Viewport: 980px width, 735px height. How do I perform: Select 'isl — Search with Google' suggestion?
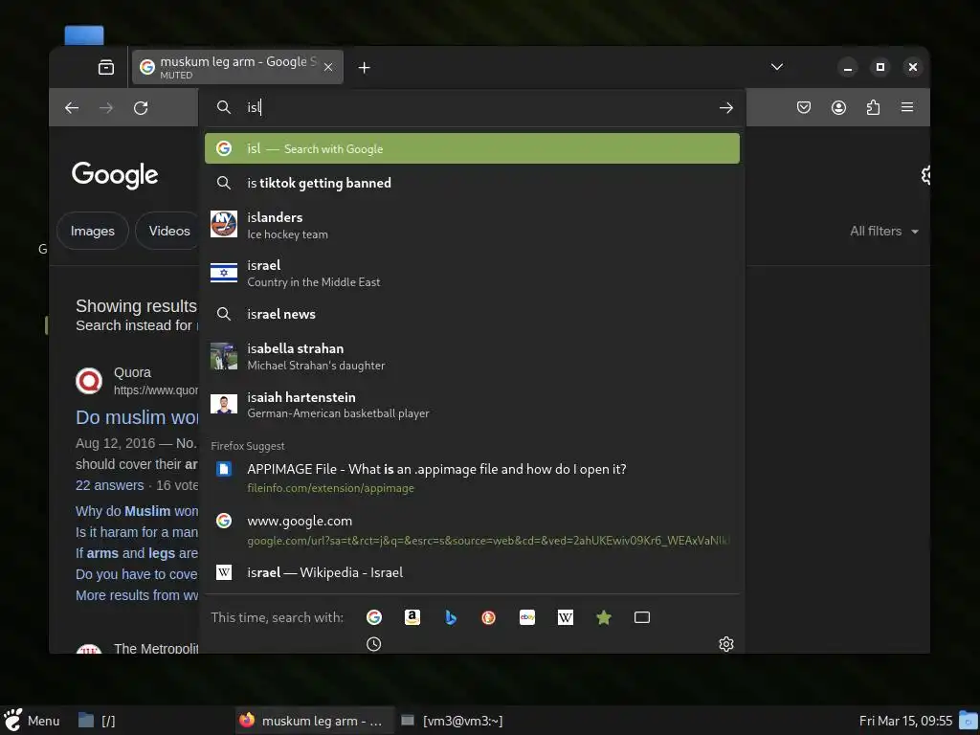coord(472,148)
